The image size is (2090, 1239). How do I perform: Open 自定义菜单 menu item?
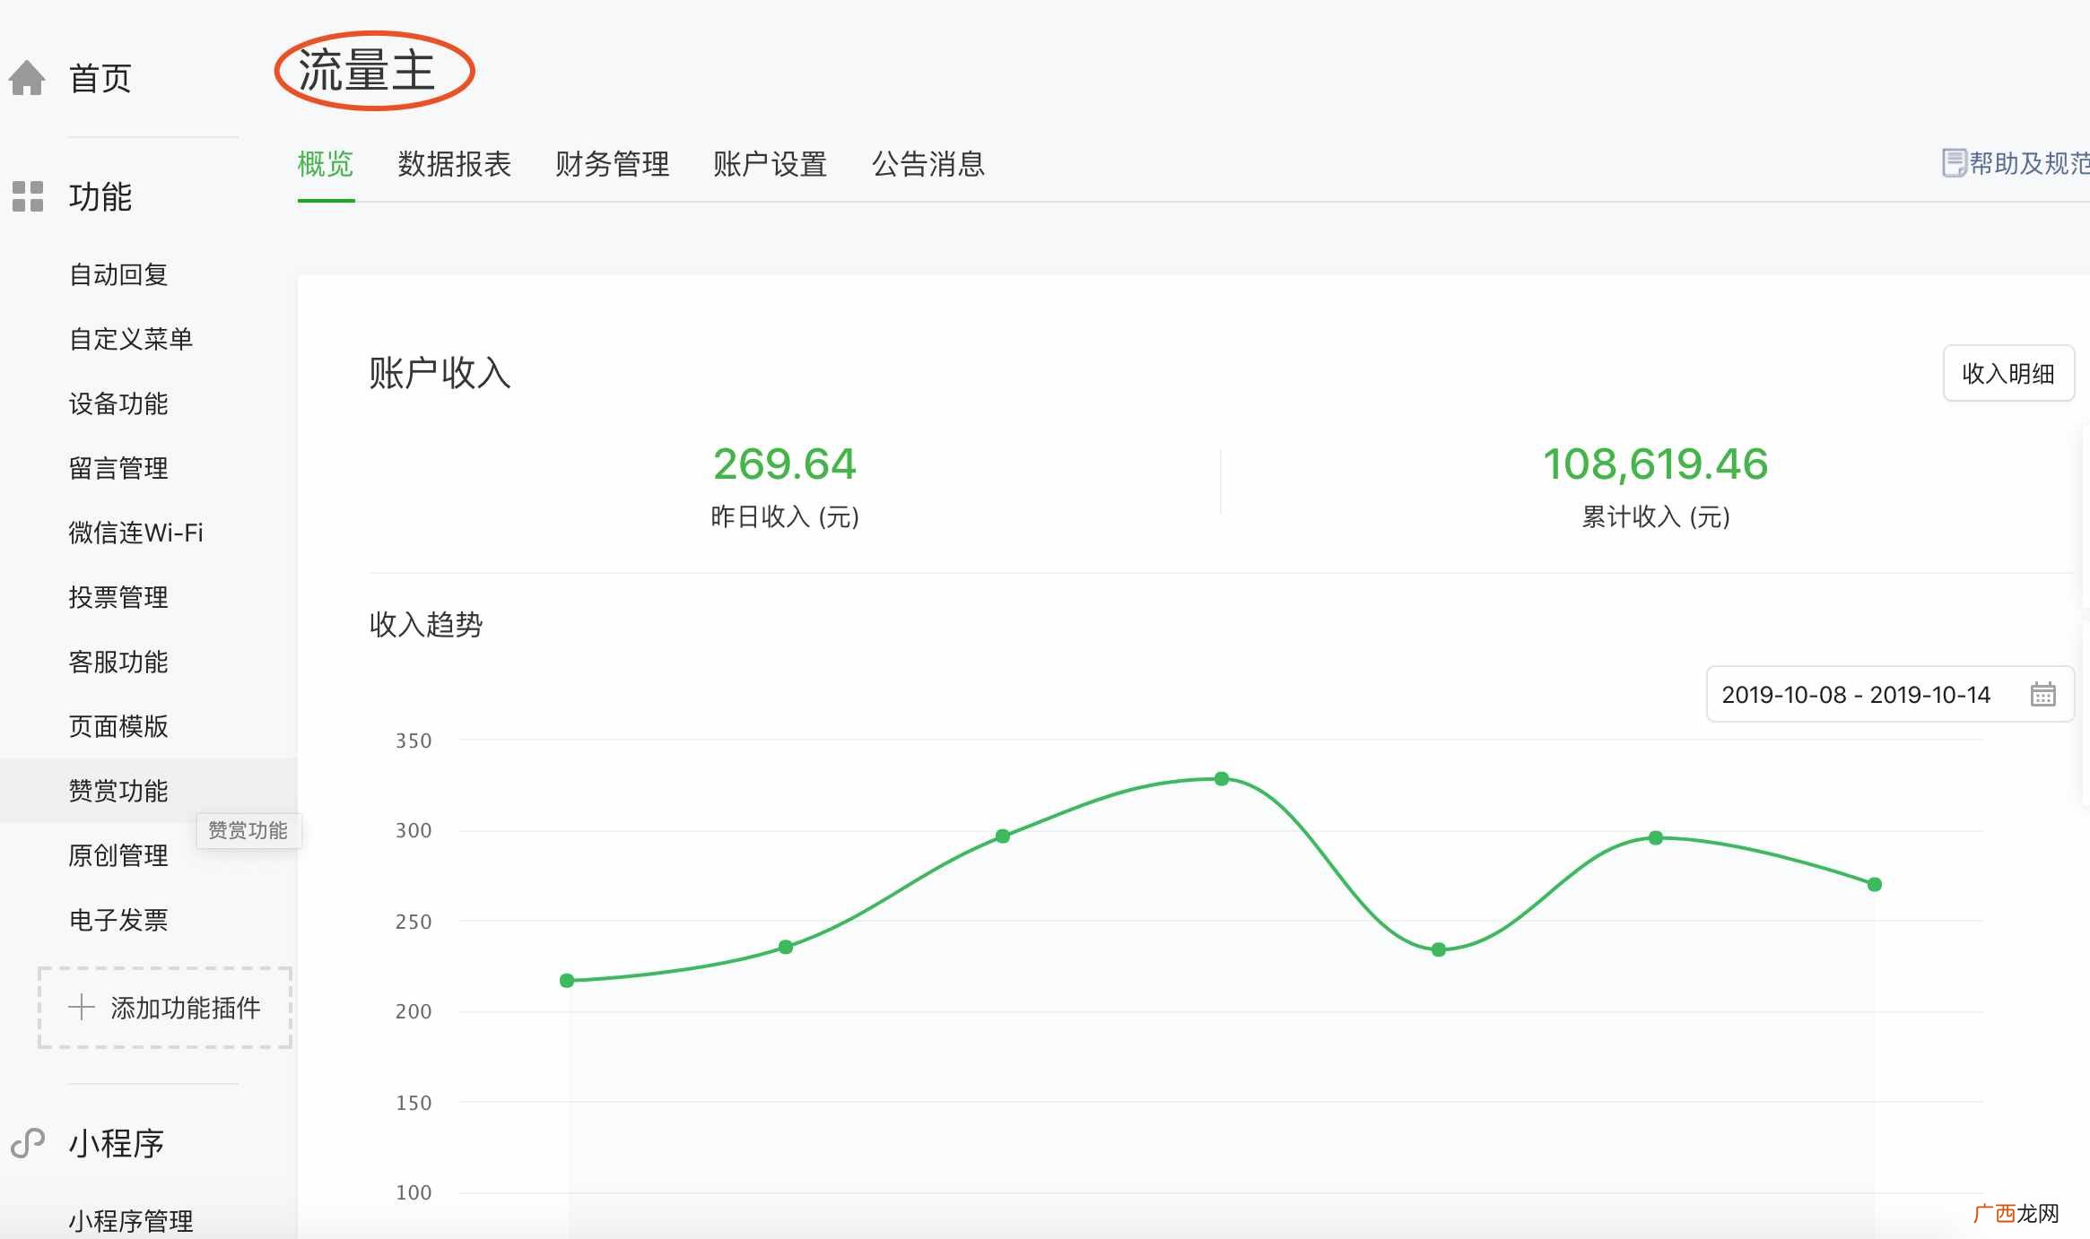[x=131, y=339]
